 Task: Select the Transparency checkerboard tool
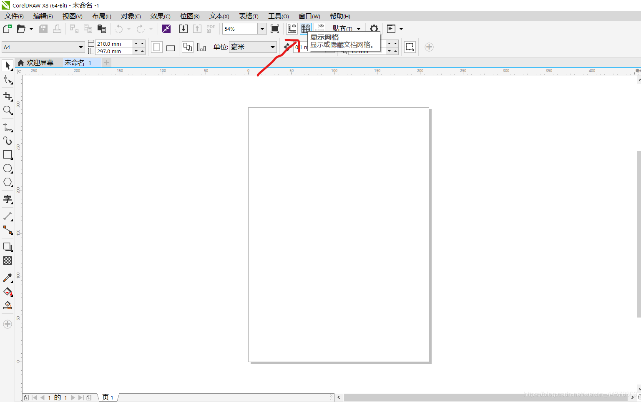pos(8,261)
